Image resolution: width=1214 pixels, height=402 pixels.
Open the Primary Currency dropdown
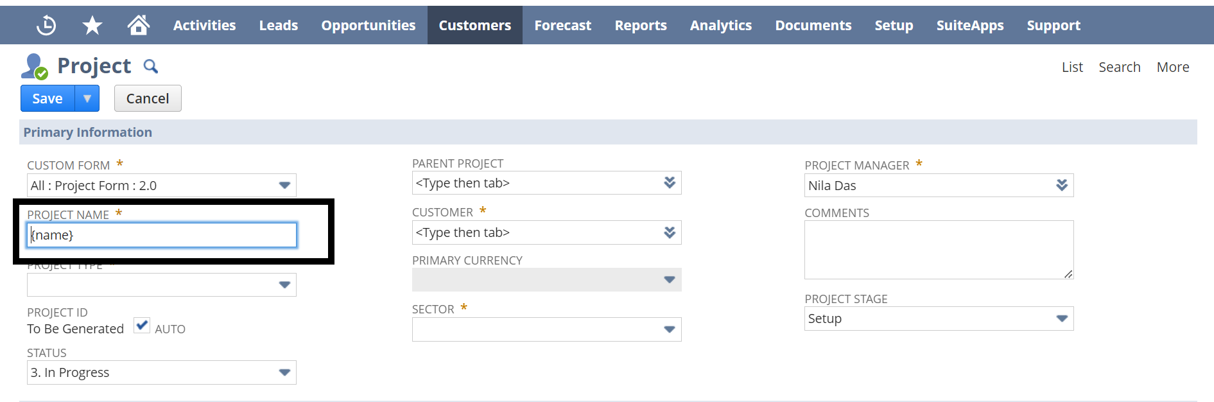[670, 279]
